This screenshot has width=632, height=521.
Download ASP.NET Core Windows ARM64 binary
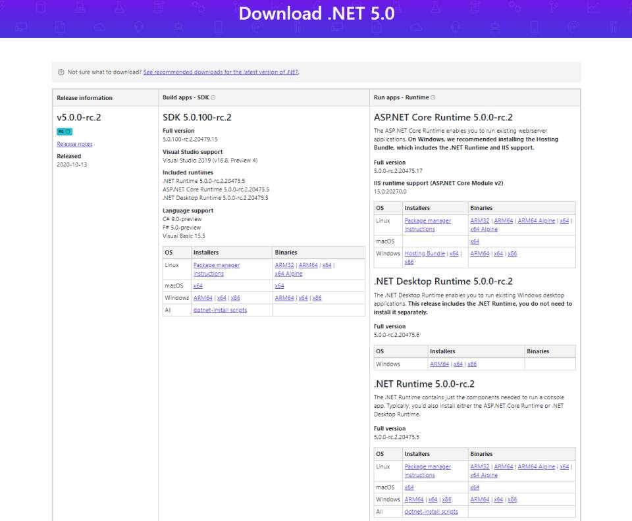(480, 254)
